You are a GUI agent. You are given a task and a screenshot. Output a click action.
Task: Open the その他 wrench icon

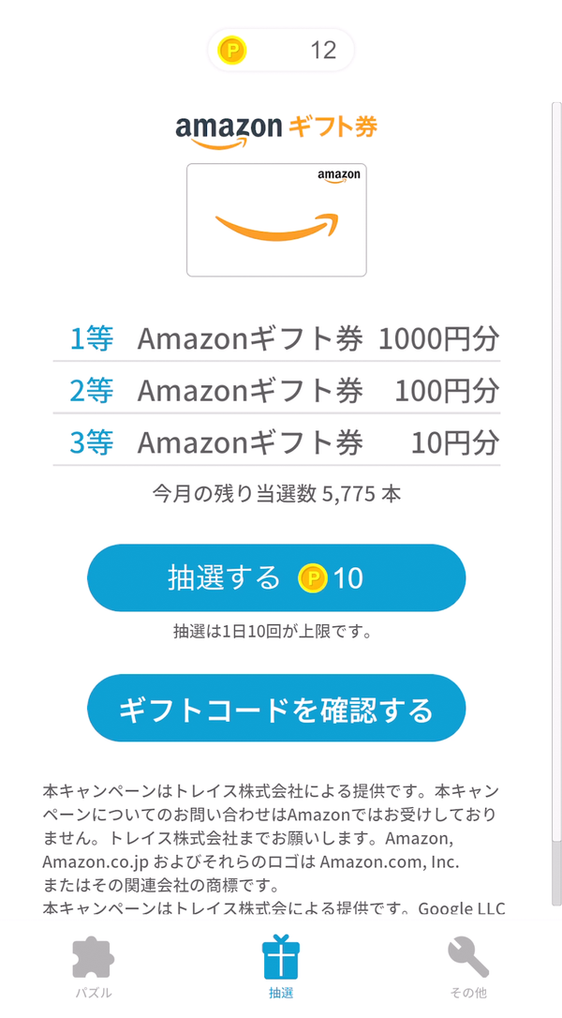[468, 958]
